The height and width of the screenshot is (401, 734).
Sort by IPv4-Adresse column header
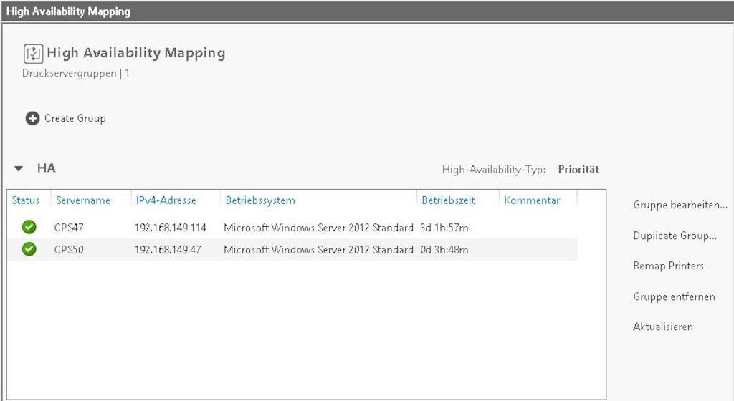click(166, 200)
